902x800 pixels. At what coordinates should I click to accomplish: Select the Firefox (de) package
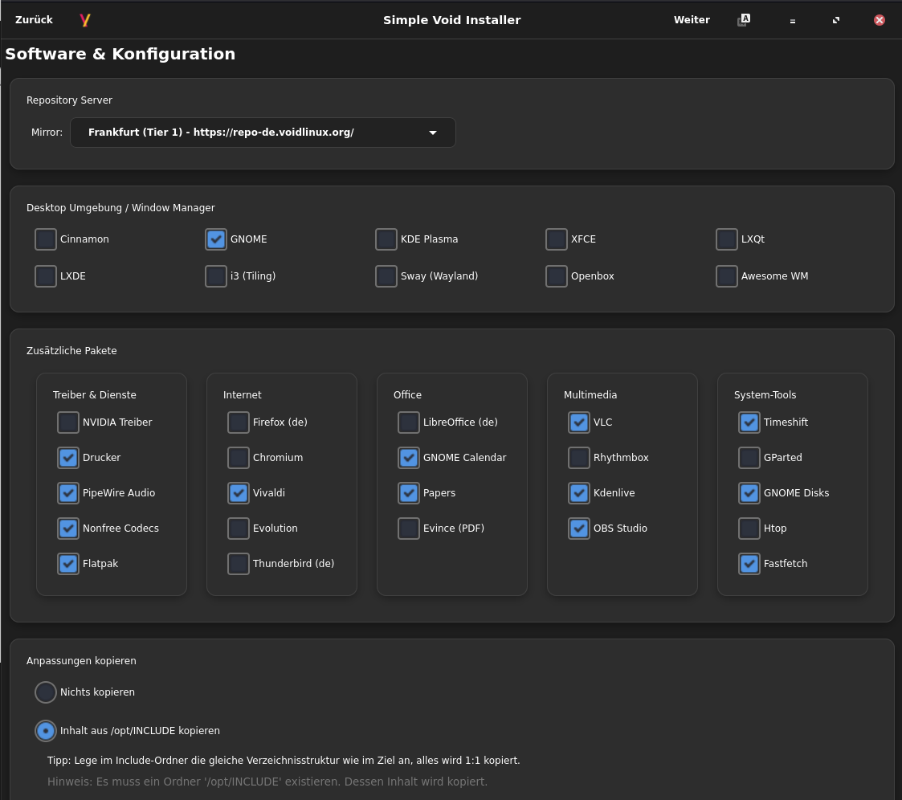pos(239,422)
